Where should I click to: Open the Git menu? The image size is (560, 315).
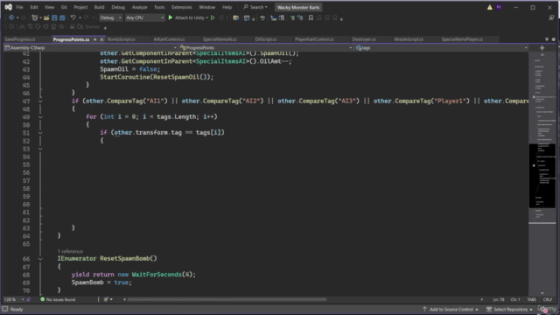coord(64,7)
